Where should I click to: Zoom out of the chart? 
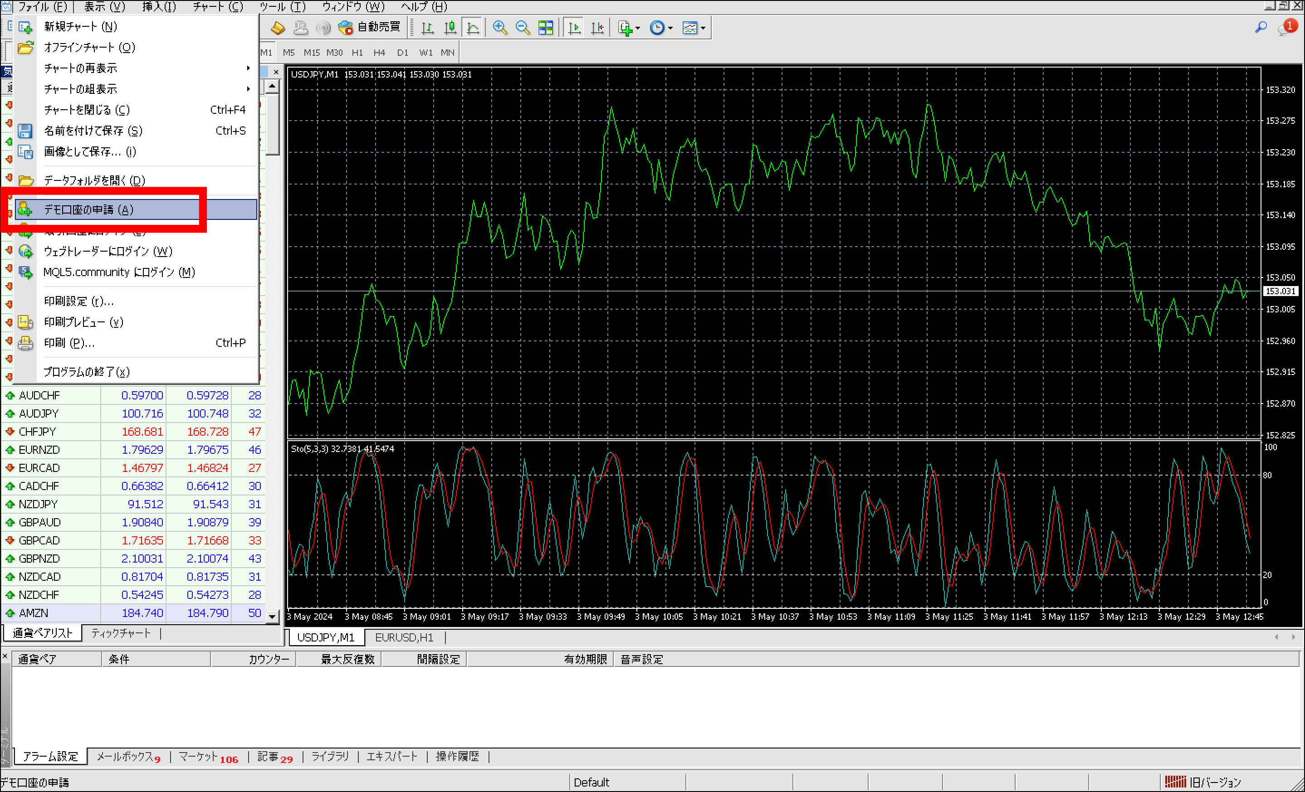tap(523, 28)
